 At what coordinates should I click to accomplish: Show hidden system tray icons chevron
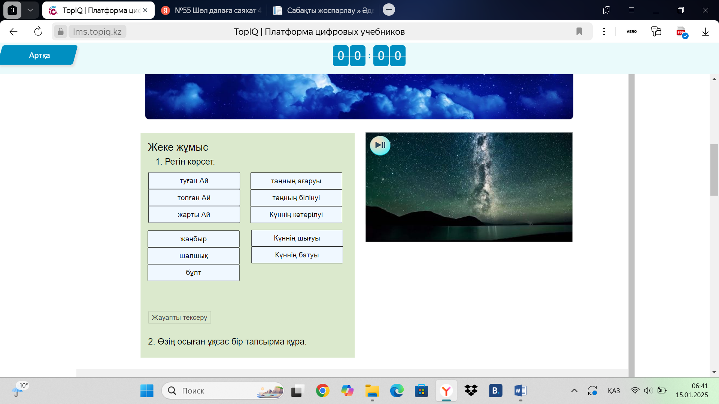(574, 391)
